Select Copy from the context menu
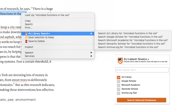172x107 pixels. point(28,21)
